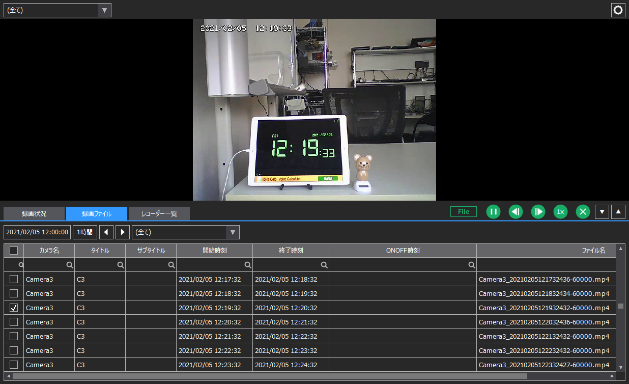Click the File button
The image size is (629, 384).
(463, 212)
